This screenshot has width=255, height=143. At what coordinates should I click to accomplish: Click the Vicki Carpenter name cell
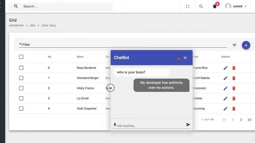point(87,108)
